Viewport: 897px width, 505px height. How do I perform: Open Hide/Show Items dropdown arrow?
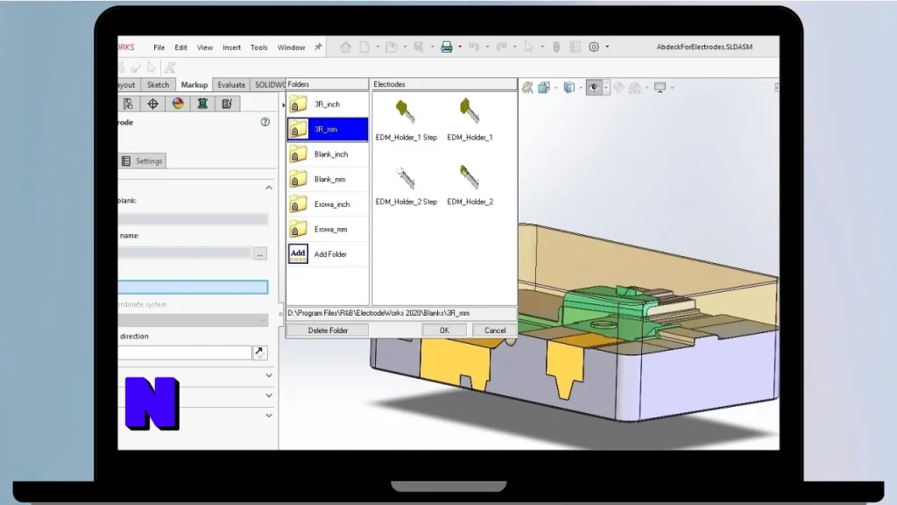tap(606, 88)
